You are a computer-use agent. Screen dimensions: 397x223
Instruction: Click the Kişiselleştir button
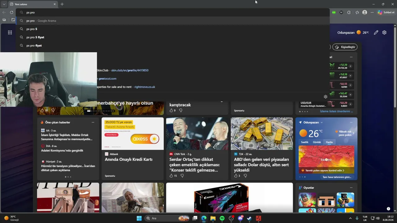coord(345,47)
